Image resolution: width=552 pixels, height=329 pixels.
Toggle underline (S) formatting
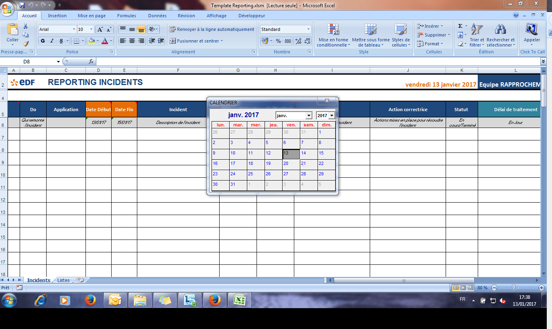(x=61, y=41)
